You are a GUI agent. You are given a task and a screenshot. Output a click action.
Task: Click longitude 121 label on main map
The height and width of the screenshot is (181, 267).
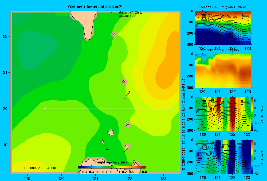click(x=95, y=178)
